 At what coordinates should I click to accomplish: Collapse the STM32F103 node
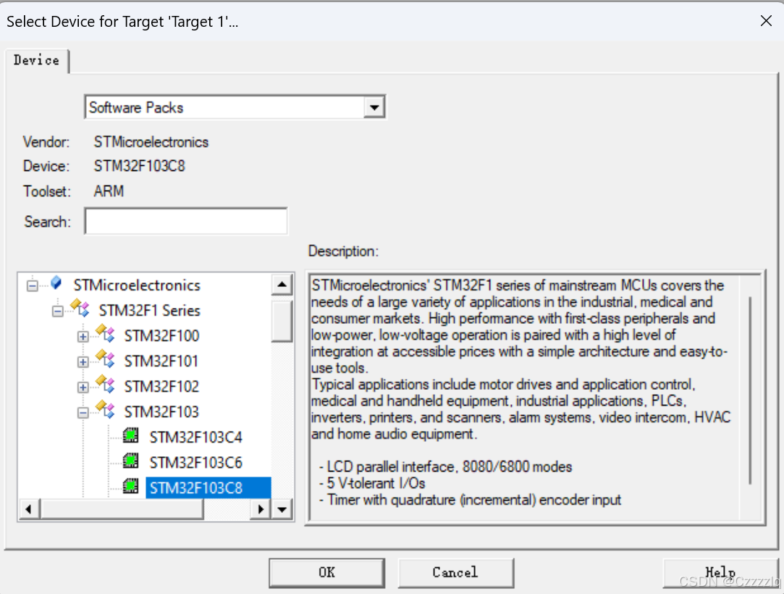pyautogui.click(x=83, y=413)
